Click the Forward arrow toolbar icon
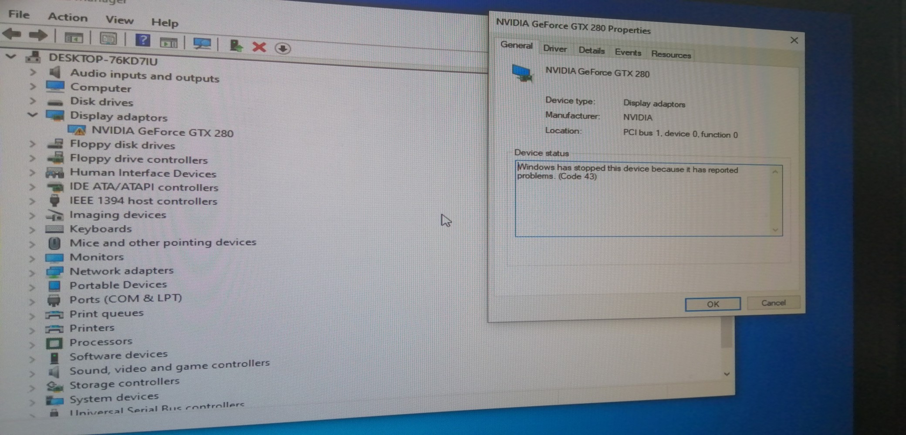The width and height of the screenshot is (906, 435). point(38,35)
